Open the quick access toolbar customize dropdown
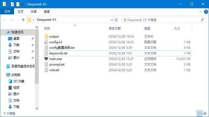Viewport: 209px width, 117px height. click(x=23, y=4)
